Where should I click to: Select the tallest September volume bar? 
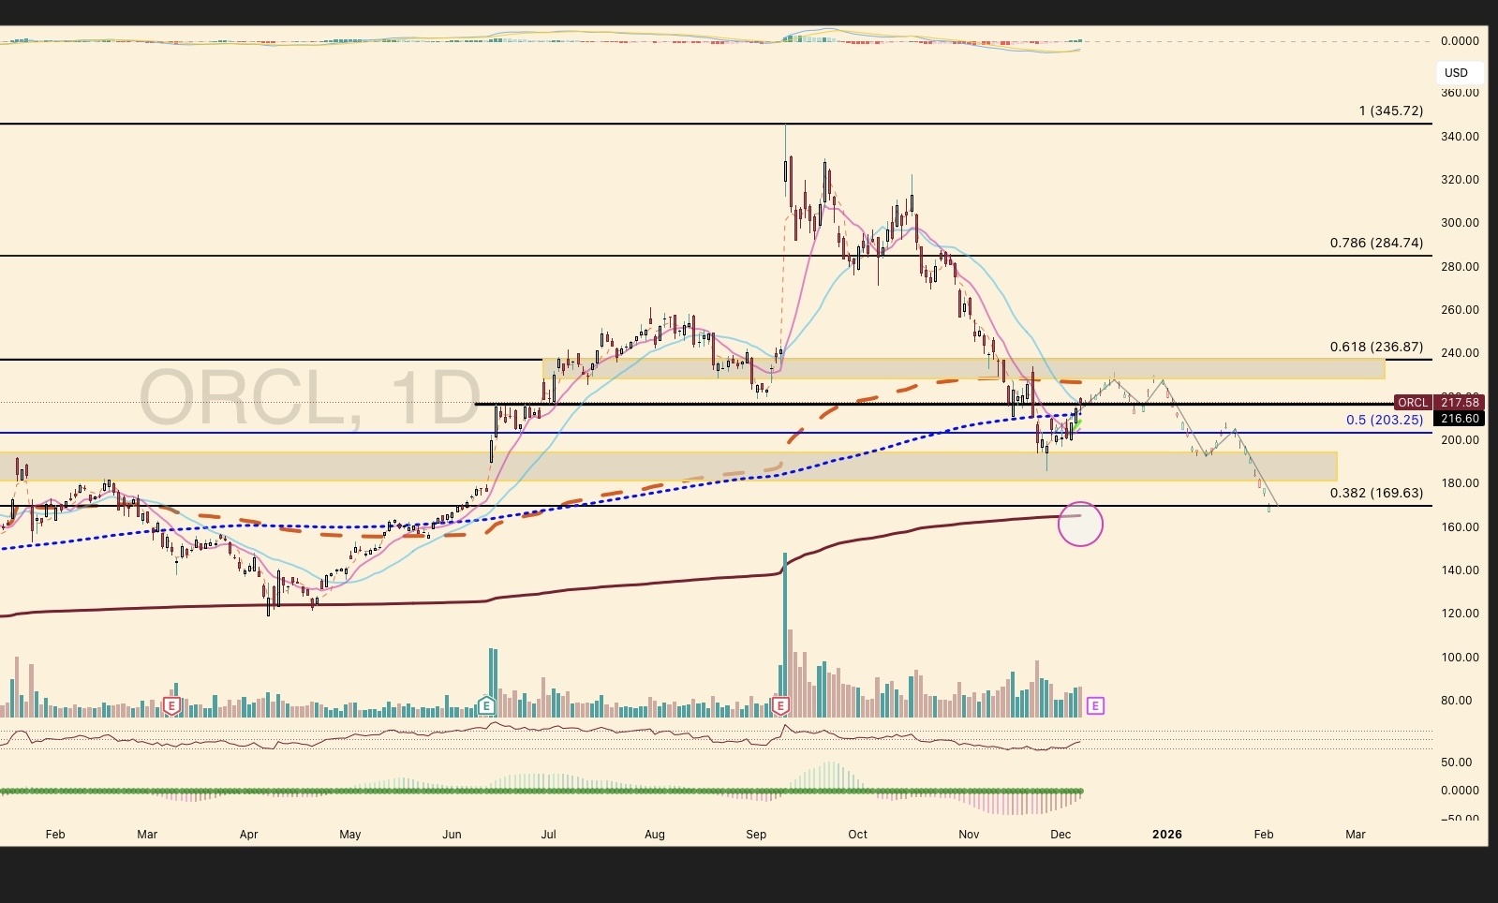(x=785, y=634)
